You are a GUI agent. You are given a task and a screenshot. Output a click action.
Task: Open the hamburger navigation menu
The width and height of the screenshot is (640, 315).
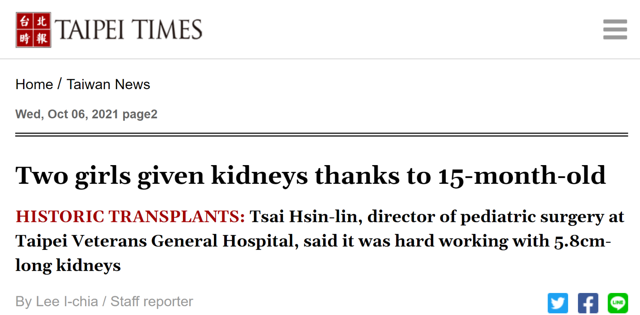[x=615, y=29]
